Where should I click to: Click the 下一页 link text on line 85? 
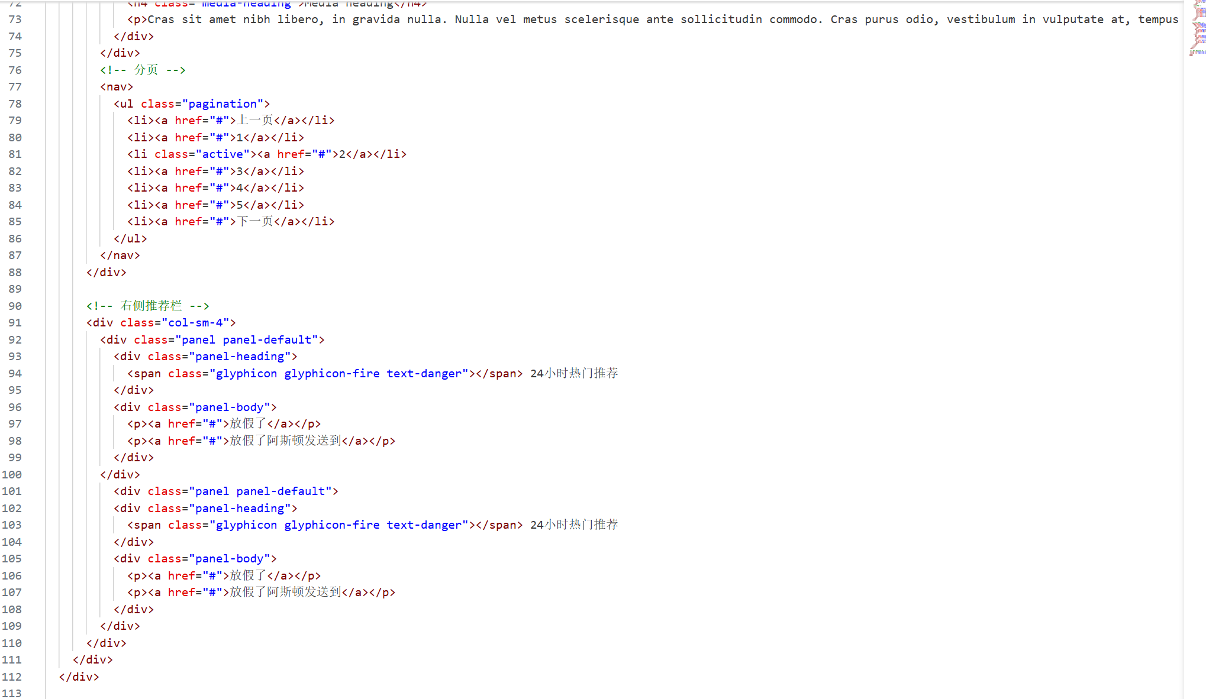254,221
